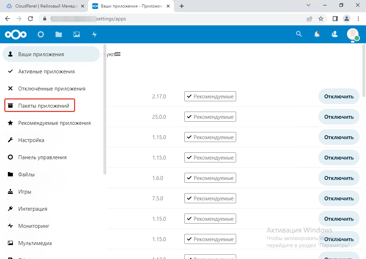The image size is (366, 259).
Task: Click Рекомендуемые badge for version 1.6.0
Action: click(x=210, y=178)
